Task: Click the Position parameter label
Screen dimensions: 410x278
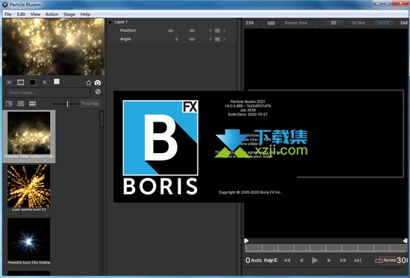Action: click(128, 30)
